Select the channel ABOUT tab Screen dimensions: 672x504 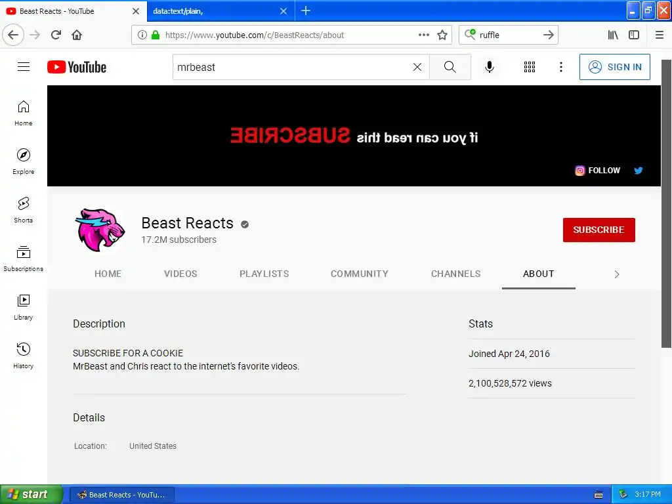tap(539, 274)
